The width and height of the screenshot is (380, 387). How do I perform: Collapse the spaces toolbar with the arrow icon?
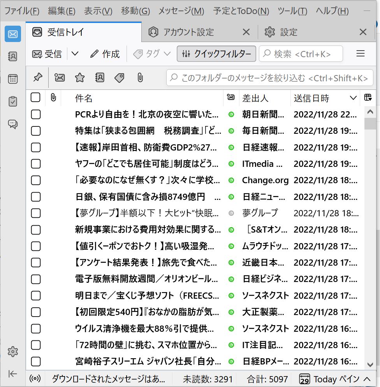point(12,374)
